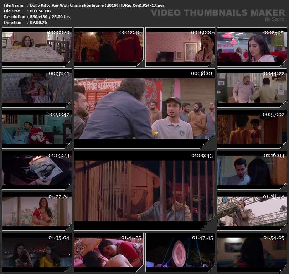Select the large thumbnail stamped 01:09:43
289x274 pixels.
(144, 191)
